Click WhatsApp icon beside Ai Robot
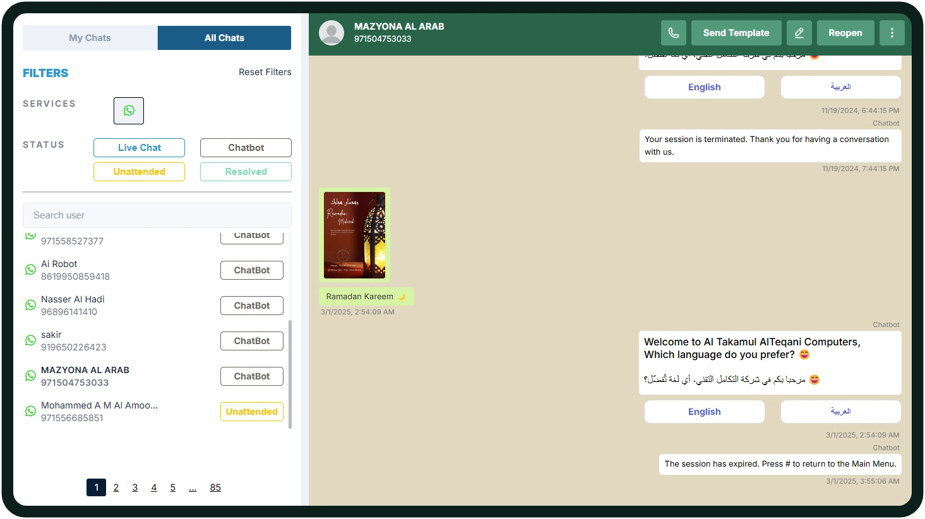The height and width of the screenshot is (519, 925). point(30,270)
